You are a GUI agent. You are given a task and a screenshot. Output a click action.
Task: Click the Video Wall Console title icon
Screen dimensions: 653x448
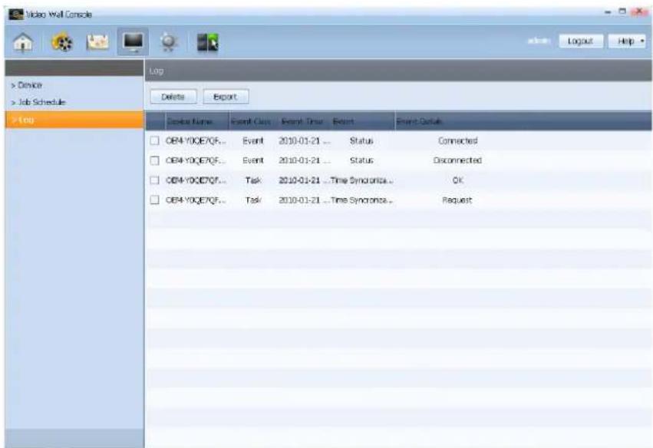click(16, 14)
